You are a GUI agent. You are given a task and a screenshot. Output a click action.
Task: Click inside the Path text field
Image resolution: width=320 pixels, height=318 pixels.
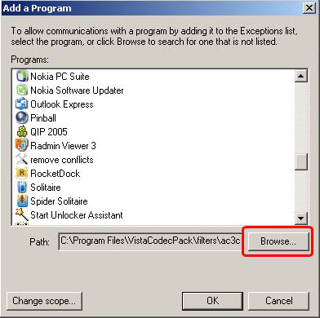pos(150,241)
